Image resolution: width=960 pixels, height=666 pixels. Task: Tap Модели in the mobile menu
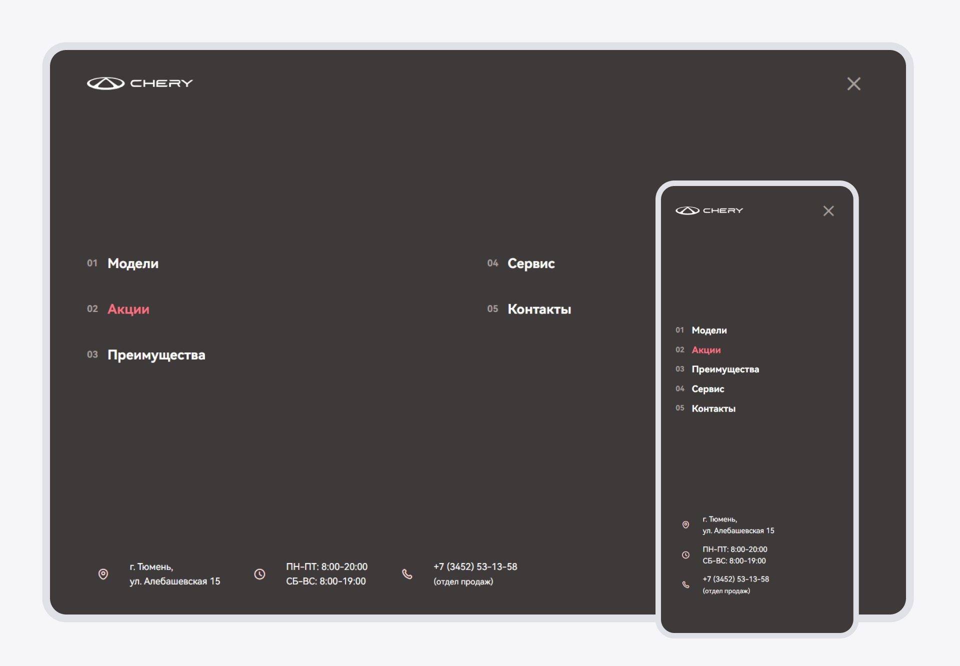(709, 330)
